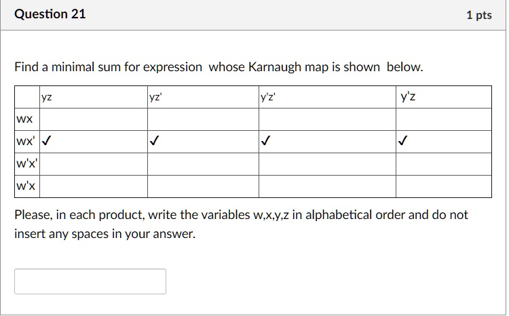
Task: Click the alphabetical order instructions paragraph
Action: pyautogui.click(x=241, y=224)
